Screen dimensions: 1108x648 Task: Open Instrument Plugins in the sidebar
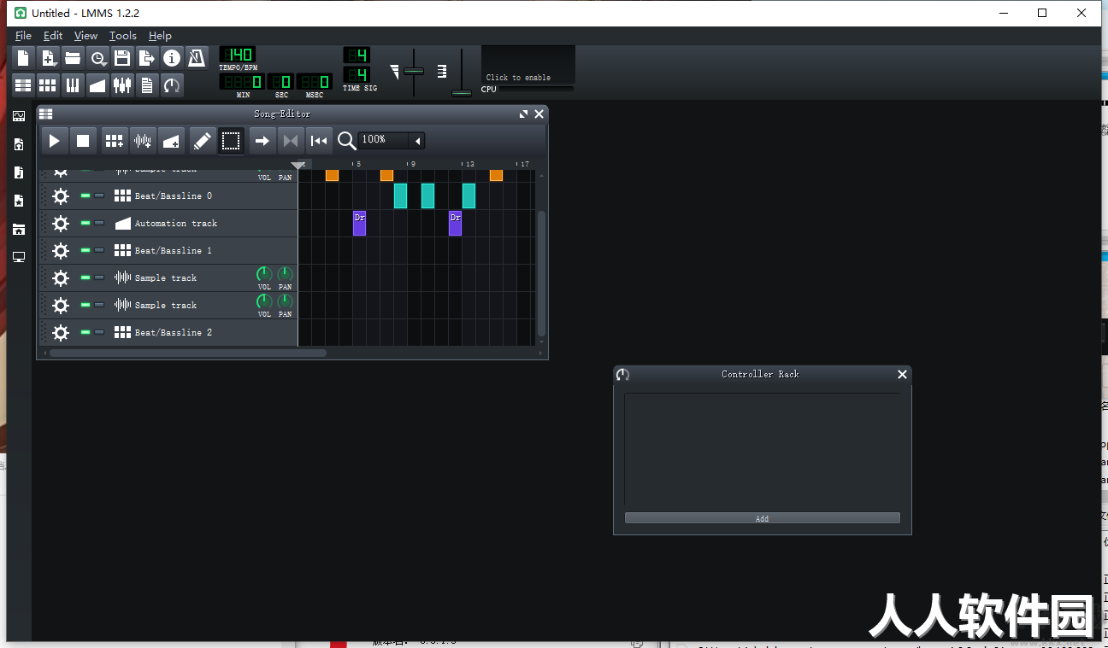pyautogui.click(x=19, y=116)
